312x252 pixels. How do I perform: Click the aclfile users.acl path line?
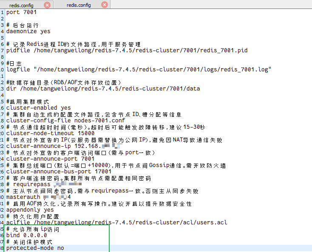pyautogui.click(x=116, y=222)
